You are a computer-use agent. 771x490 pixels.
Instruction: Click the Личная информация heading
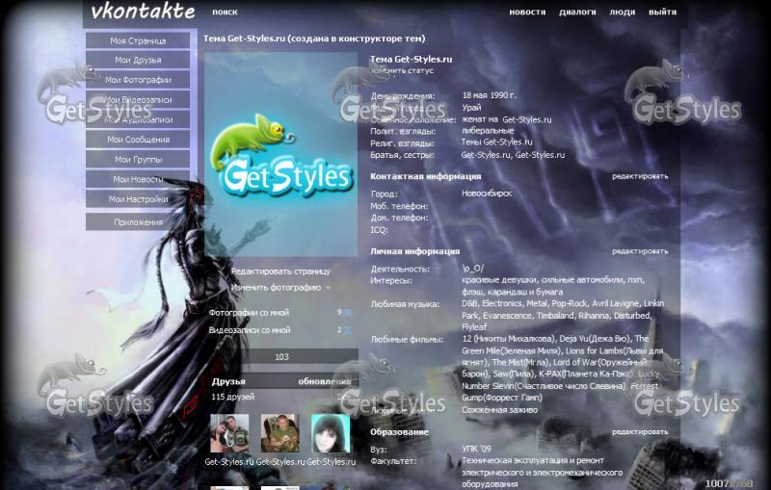(x=414, y=251)
